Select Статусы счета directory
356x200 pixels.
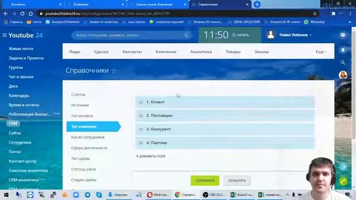coord(83,169)
